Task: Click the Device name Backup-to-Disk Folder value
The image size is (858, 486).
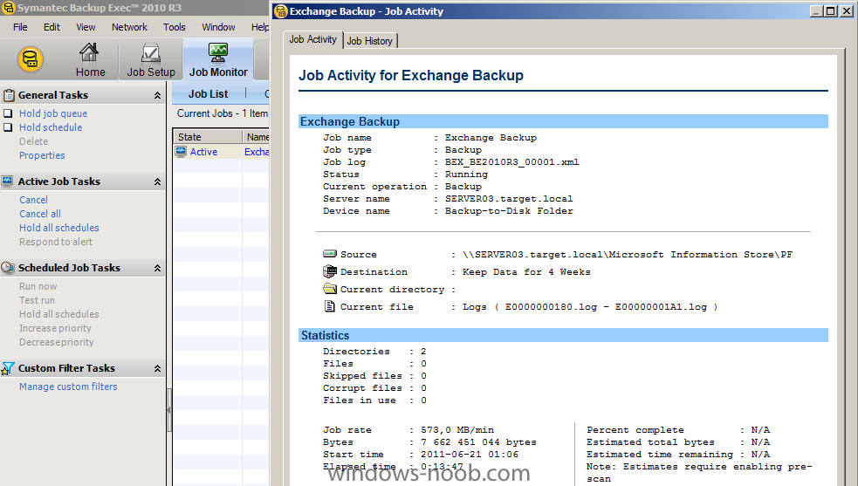Action: pyautogui.click(x=509, y=210)
